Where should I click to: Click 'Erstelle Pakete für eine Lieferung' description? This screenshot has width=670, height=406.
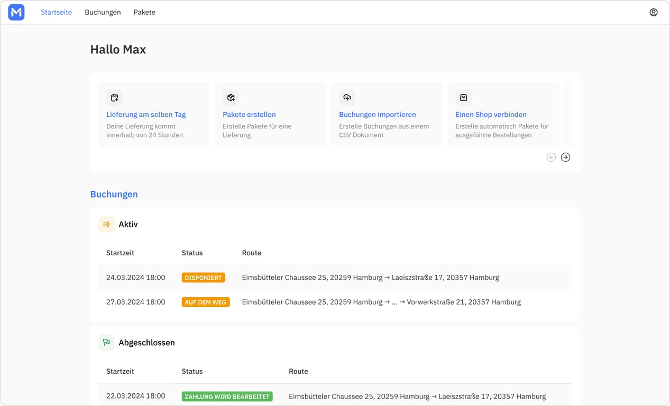257,131
